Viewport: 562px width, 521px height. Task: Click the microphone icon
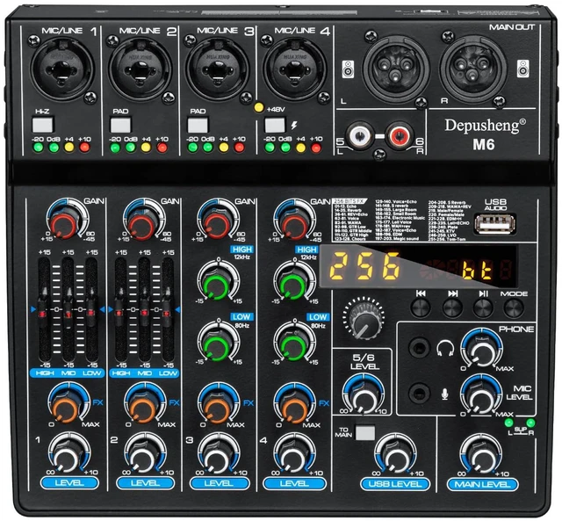click(x=445, y=394)
